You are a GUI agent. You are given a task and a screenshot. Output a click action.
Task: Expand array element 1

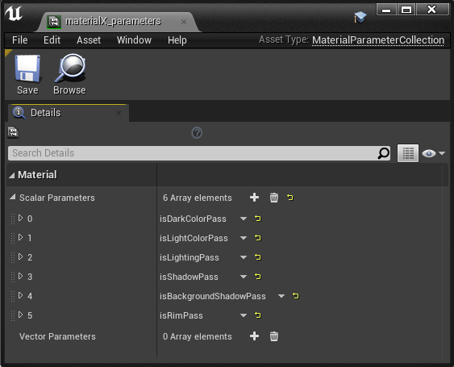tap(20, 237)
